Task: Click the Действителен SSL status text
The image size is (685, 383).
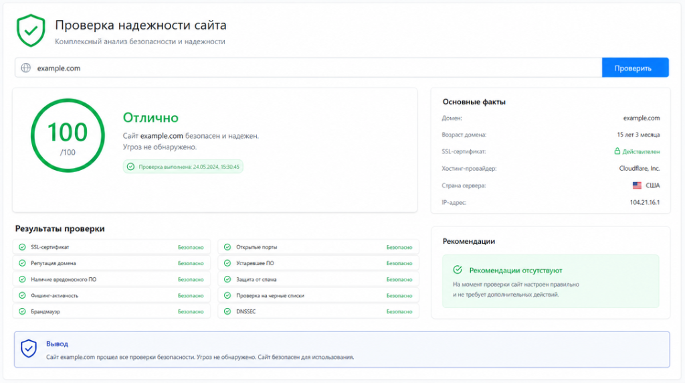Action: click(641, 152)
